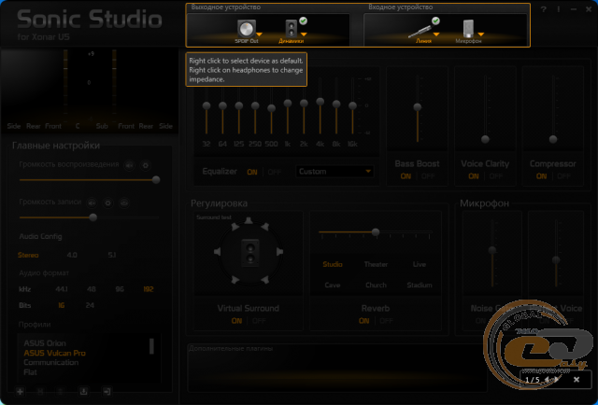
Task: Choose the Cave reverb preset
Action: click(x=333, y=286)
